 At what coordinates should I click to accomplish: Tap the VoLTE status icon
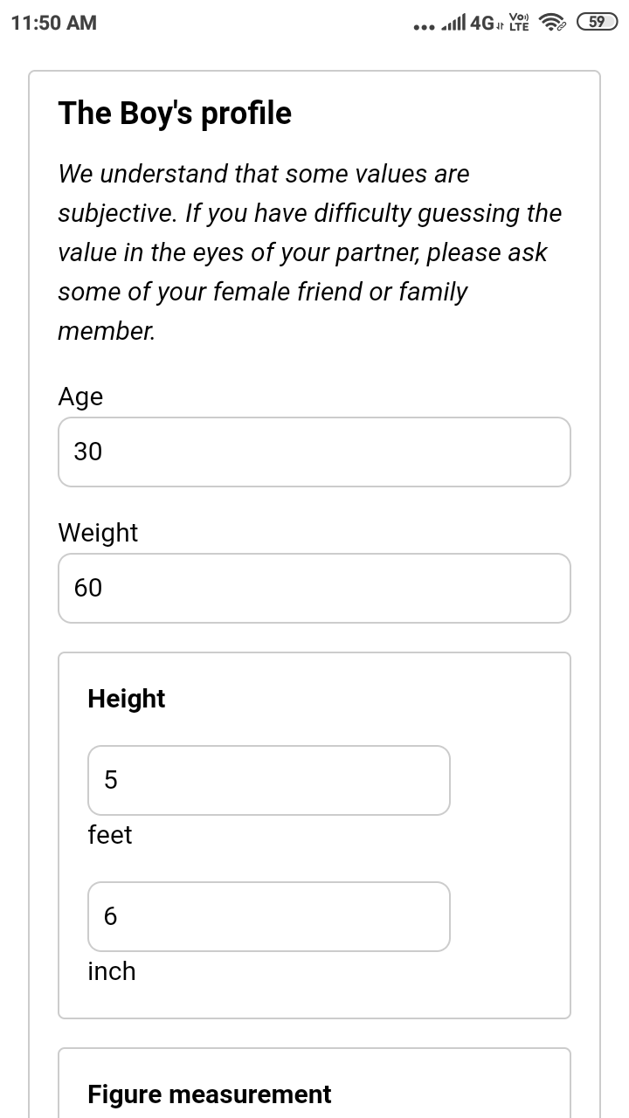point(519,23)
